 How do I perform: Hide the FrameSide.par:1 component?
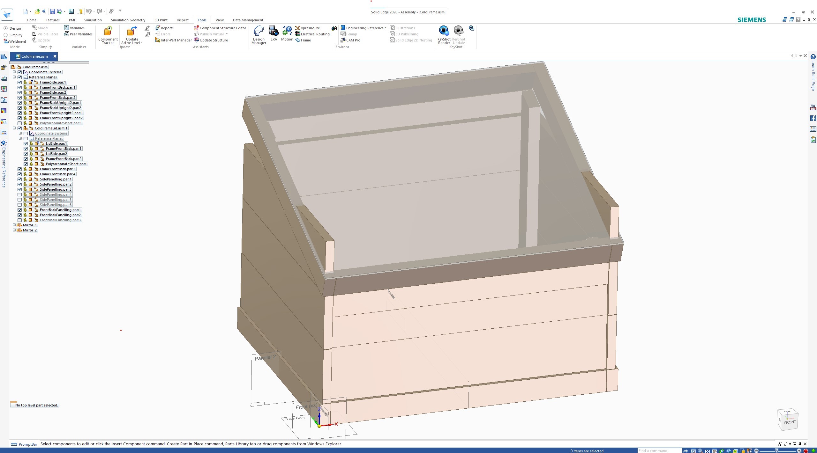20,82
